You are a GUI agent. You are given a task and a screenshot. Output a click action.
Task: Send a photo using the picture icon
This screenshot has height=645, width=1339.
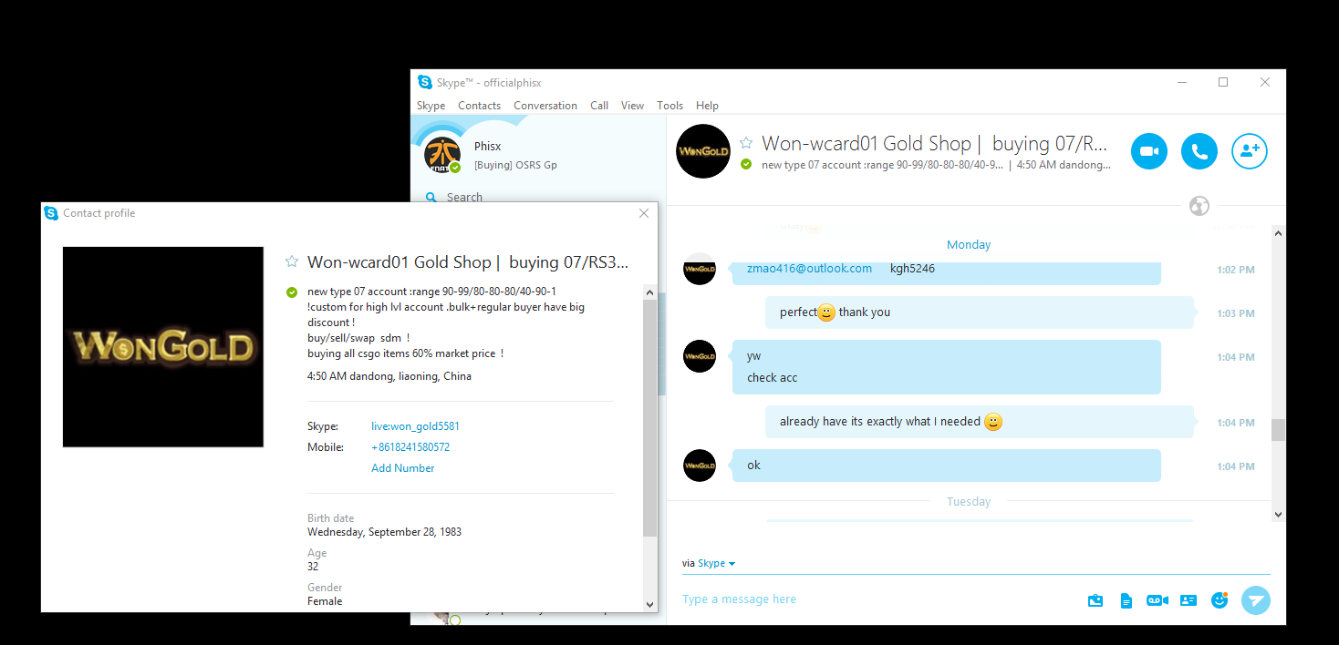pos(1095,600)
